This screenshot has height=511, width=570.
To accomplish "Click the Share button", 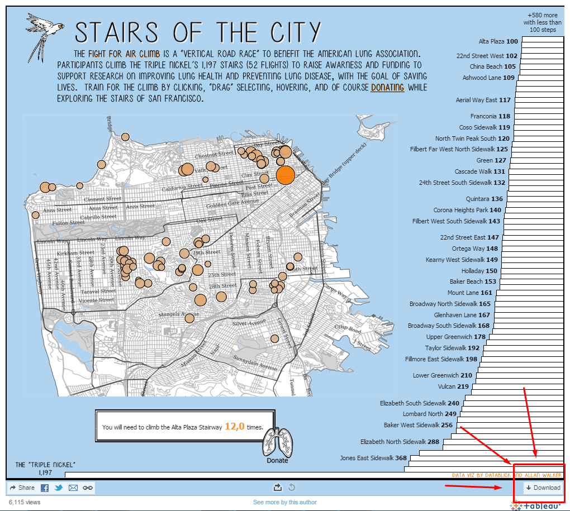I will (x=22, y=488).
